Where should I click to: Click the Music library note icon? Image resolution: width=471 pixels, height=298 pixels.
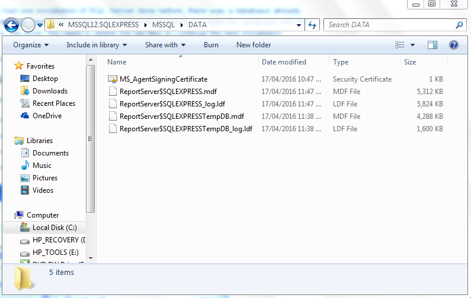(x=25, y=165)
